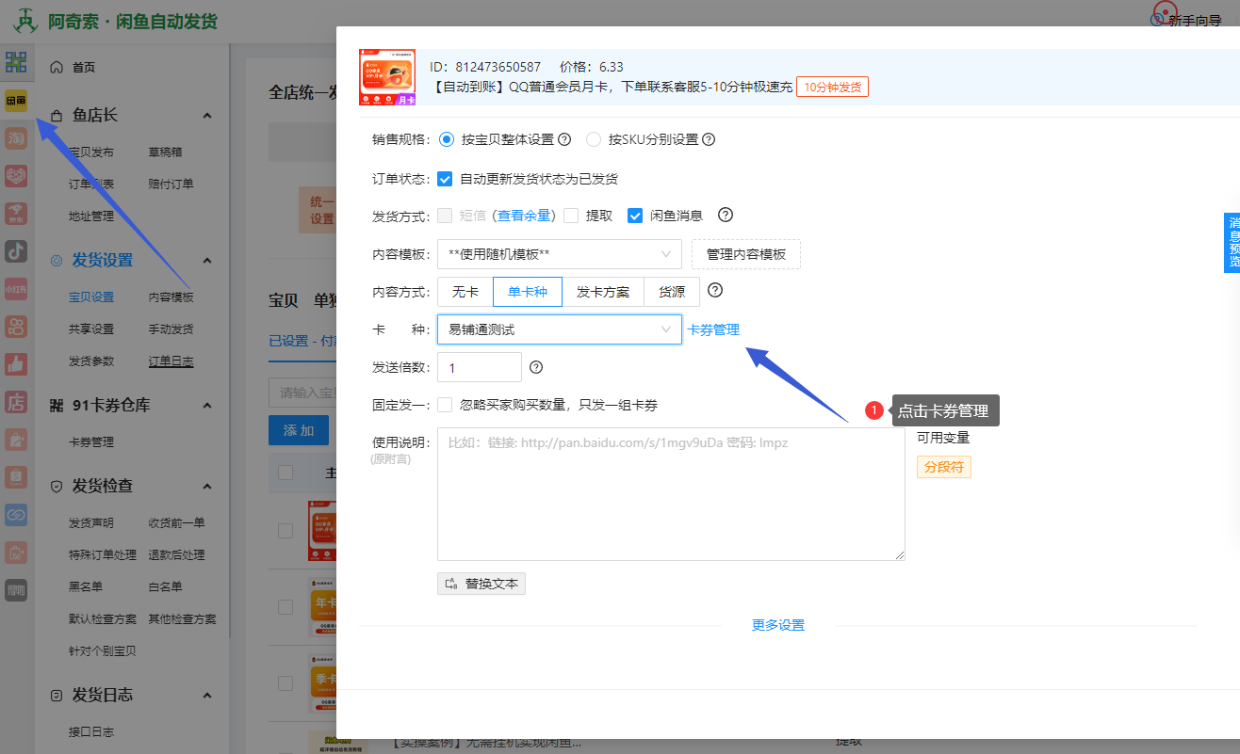Open the Kuaishou platform icon
Viewport: 1240px width, 754px height.
pyautogui.click(x=16, y=327)
